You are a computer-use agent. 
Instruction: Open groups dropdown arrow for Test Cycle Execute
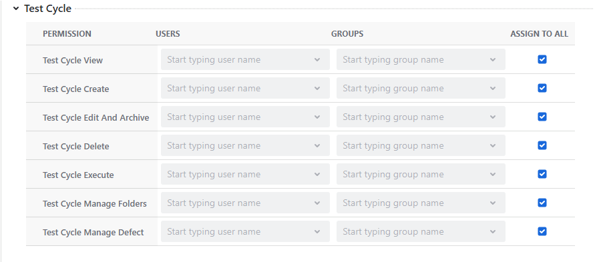click(493, 174)
